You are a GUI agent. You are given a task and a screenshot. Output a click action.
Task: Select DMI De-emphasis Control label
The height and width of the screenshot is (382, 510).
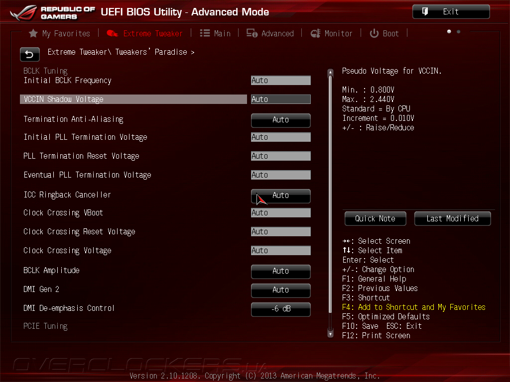pos(69,308)
